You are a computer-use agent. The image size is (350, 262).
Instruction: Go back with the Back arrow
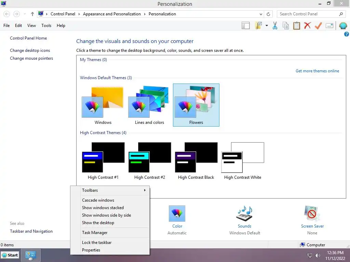(x=7, y=14)
